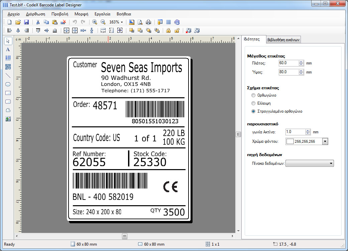Select the 80501551030123 barcode object
Screen dimensions: 348x251
pyautogui.click(x=155, y=112)
